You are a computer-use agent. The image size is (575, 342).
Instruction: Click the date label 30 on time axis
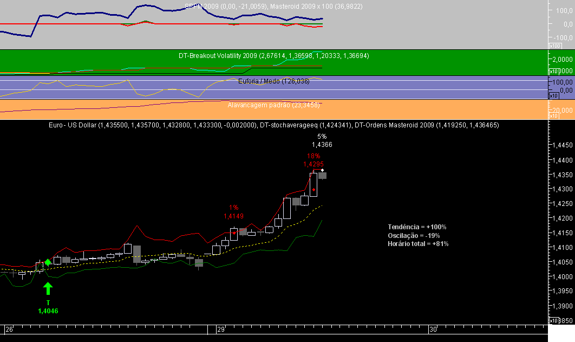[433, 329]
